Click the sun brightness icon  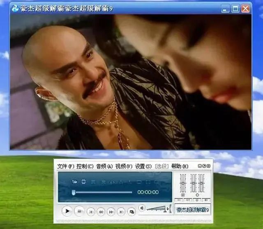183,195
